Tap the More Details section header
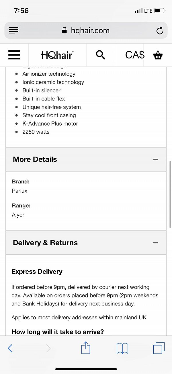This screenshot has width=172, height=374. click(35, 159)
